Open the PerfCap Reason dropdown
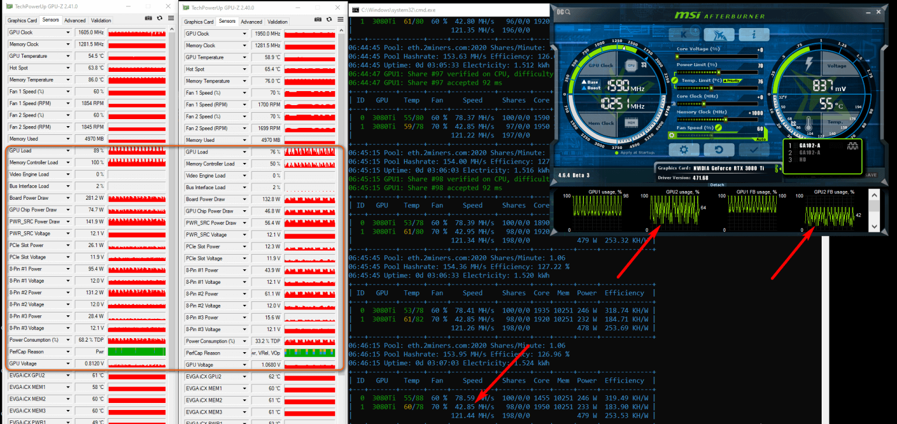 (x=67, y=352)
